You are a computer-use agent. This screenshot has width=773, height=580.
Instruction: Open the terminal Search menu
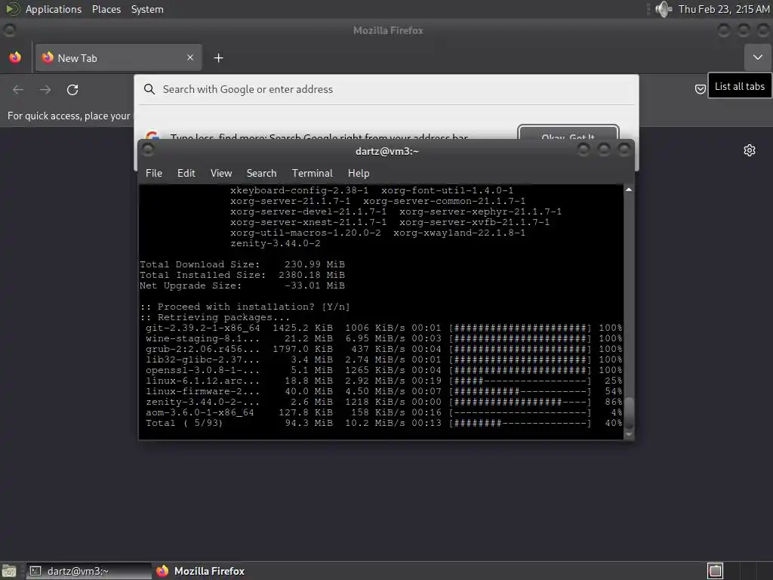(x=261, y=173)
